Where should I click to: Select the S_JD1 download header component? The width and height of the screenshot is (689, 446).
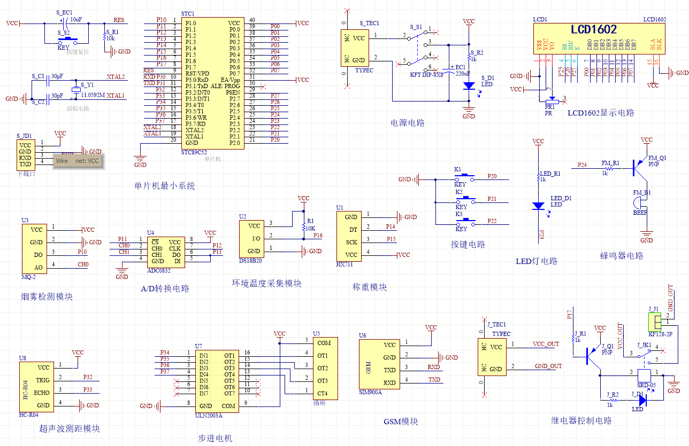[26, 154]
